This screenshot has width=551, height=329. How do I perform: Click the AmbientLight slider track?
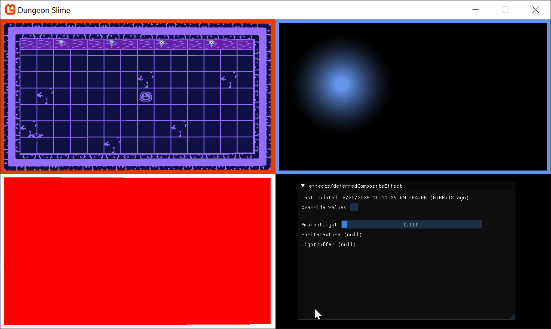[x=411, y=225]
